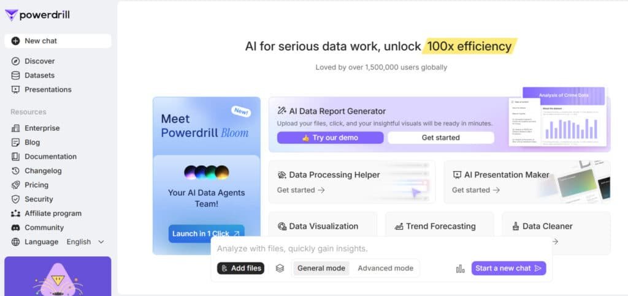
Task: Open the Language English dropdown
Action: [85, 242]
